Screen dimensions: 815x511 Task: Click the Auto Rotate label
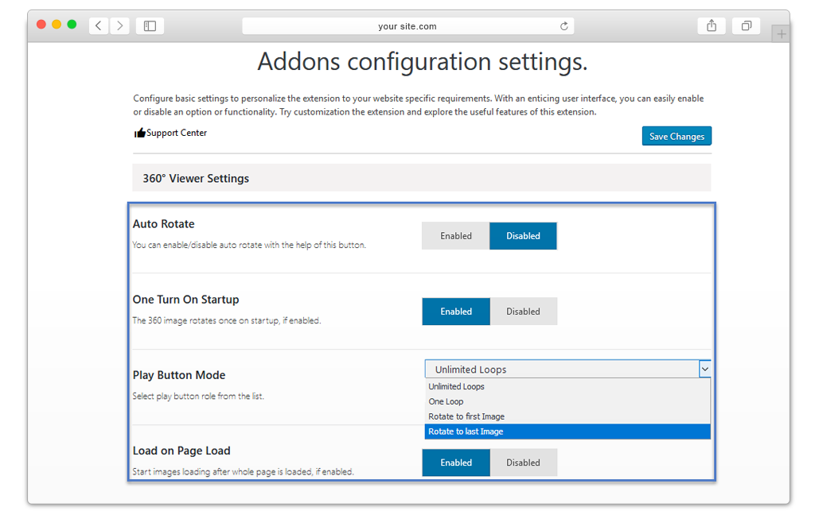[x=164, y=224]
